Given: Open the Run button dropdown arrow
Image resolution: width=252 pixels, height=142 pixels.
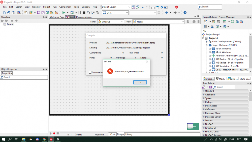Looking at the screenshot, I should (x=68, y=13).
